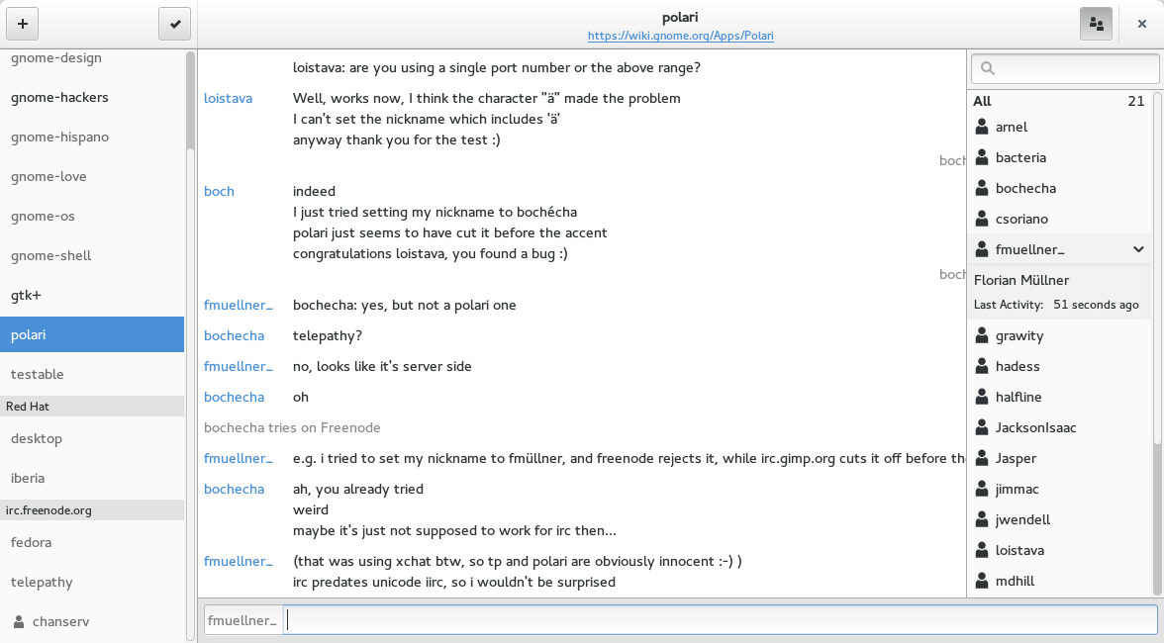The image size is (1164, 643).
Task: Select the gnome-os room
Action: (92, 216)
